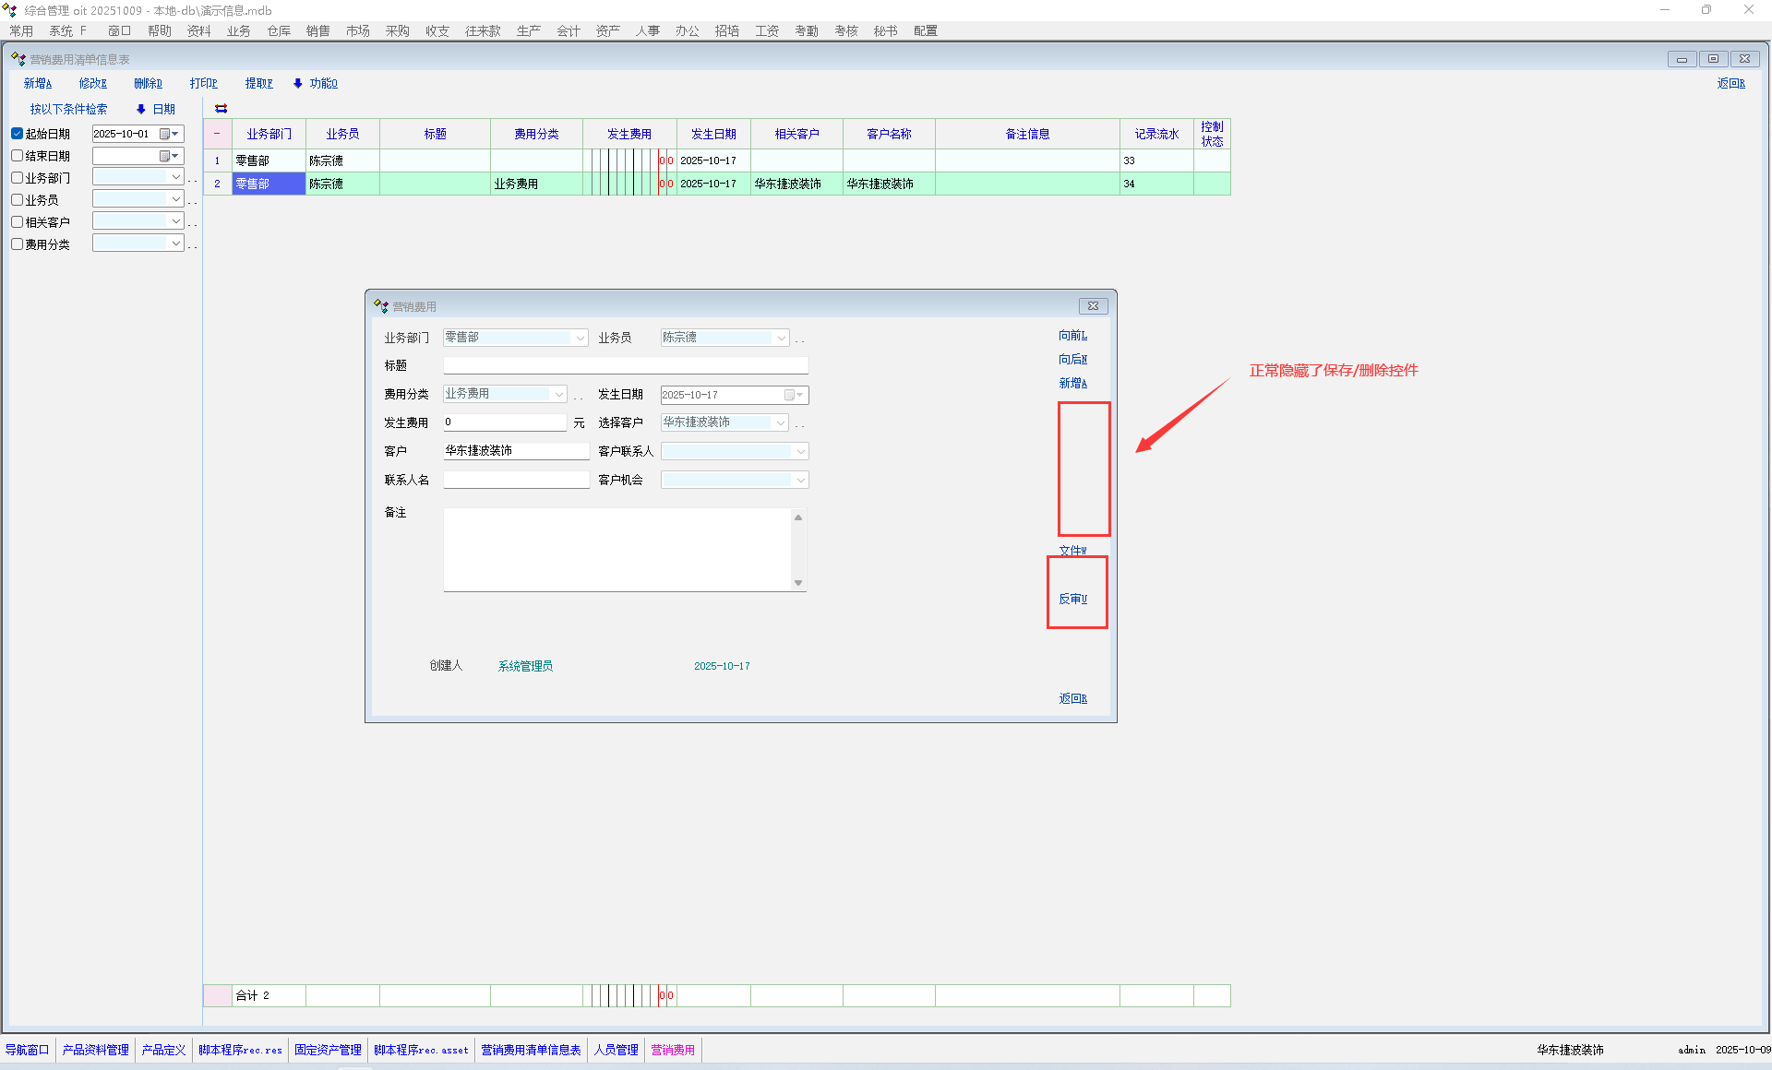
Task: Expand the 客户联系人 dropdown in the dialog
Action: click(x=800, y=451)
